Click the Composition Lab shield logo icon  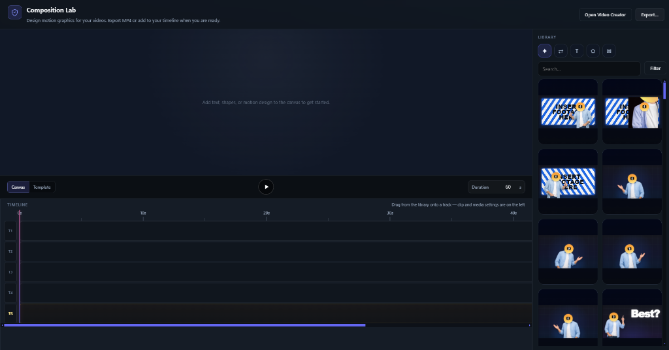pyautogui.click(x=14, y=13)
